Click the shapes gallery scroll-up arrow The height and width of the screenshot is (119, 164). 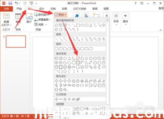pyautogui.click(x=108, y=20)
